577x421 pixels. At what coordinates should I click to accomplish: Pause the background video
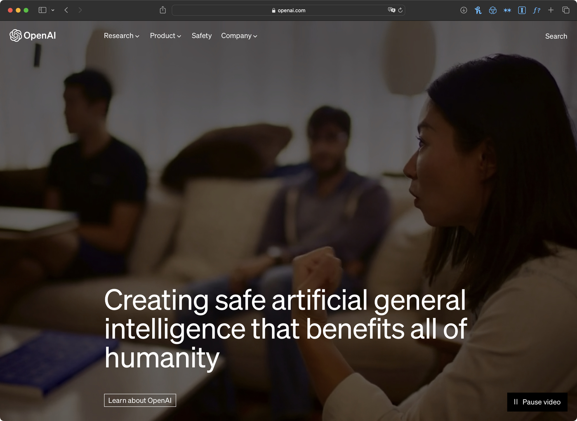(537, 402)
